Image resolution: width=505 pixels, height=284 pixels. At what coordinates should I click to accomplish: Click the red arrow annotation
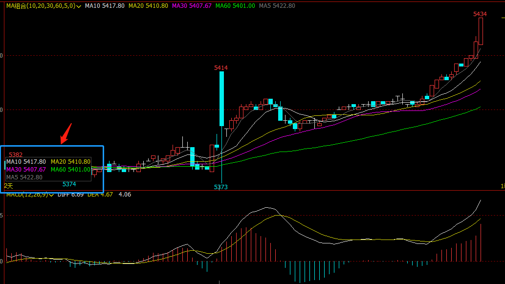[x=66, y=134]
